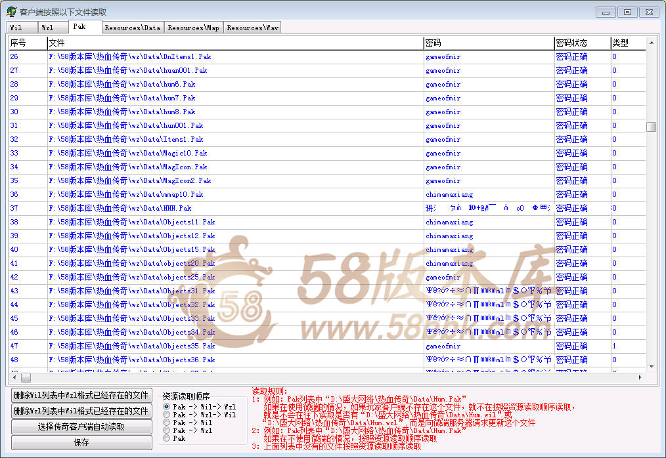Click 选择传奇客户端自动读取 button
The image size is (666, 458).
(81, 427)
